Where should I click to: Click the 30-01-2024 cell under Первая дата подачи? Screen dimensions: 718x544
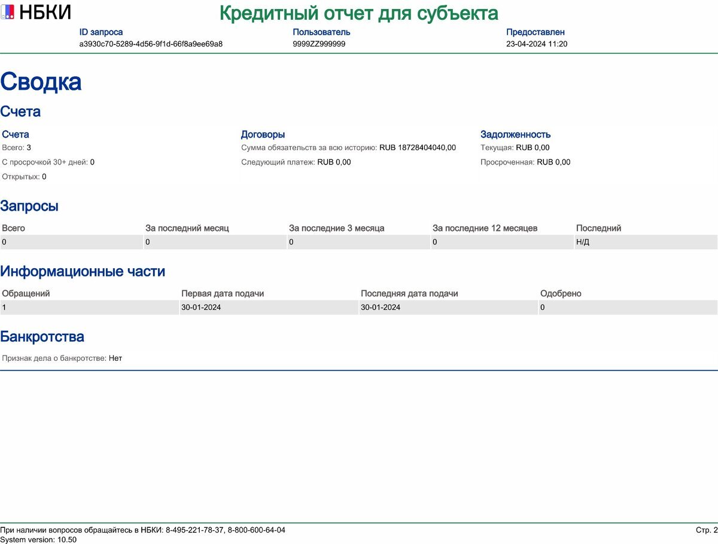click(x=269, y=308)
